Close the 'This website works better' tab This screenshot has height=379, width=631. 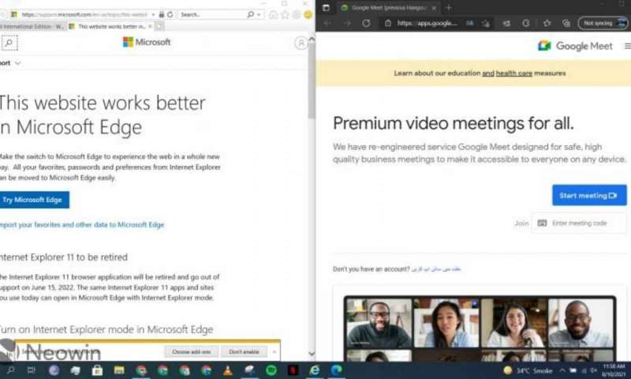tap(150, 26)
